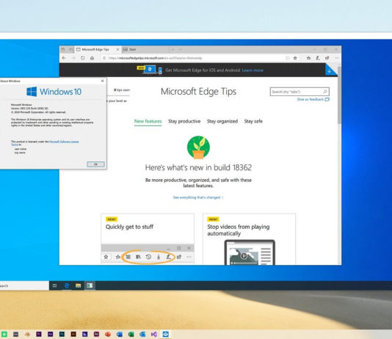This screenshot has height=339, width=392.
Task: Close the Microsoft Edge Tips tab
Action: [117, 49]
